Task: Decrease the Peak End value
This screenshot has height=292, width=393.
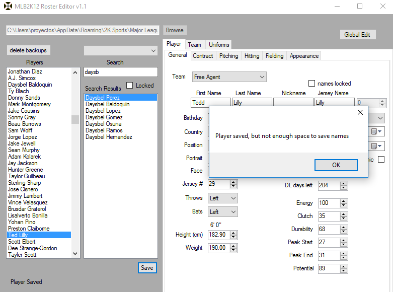Action: coord(344,257)
